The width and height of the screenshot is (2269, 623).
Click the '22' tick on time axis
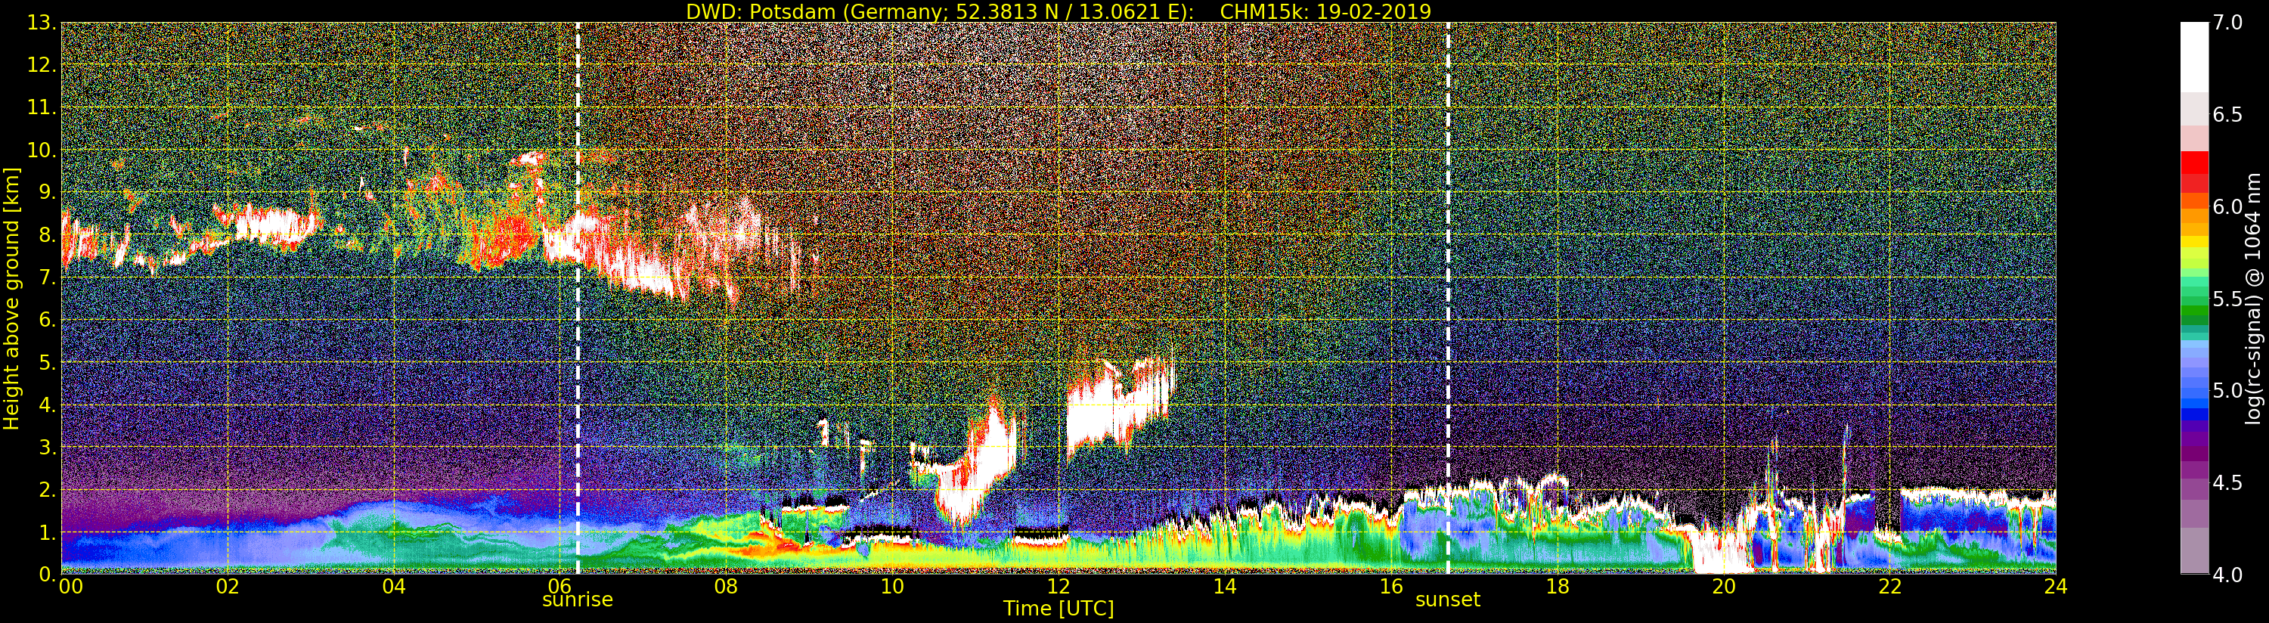(1889, 586)
